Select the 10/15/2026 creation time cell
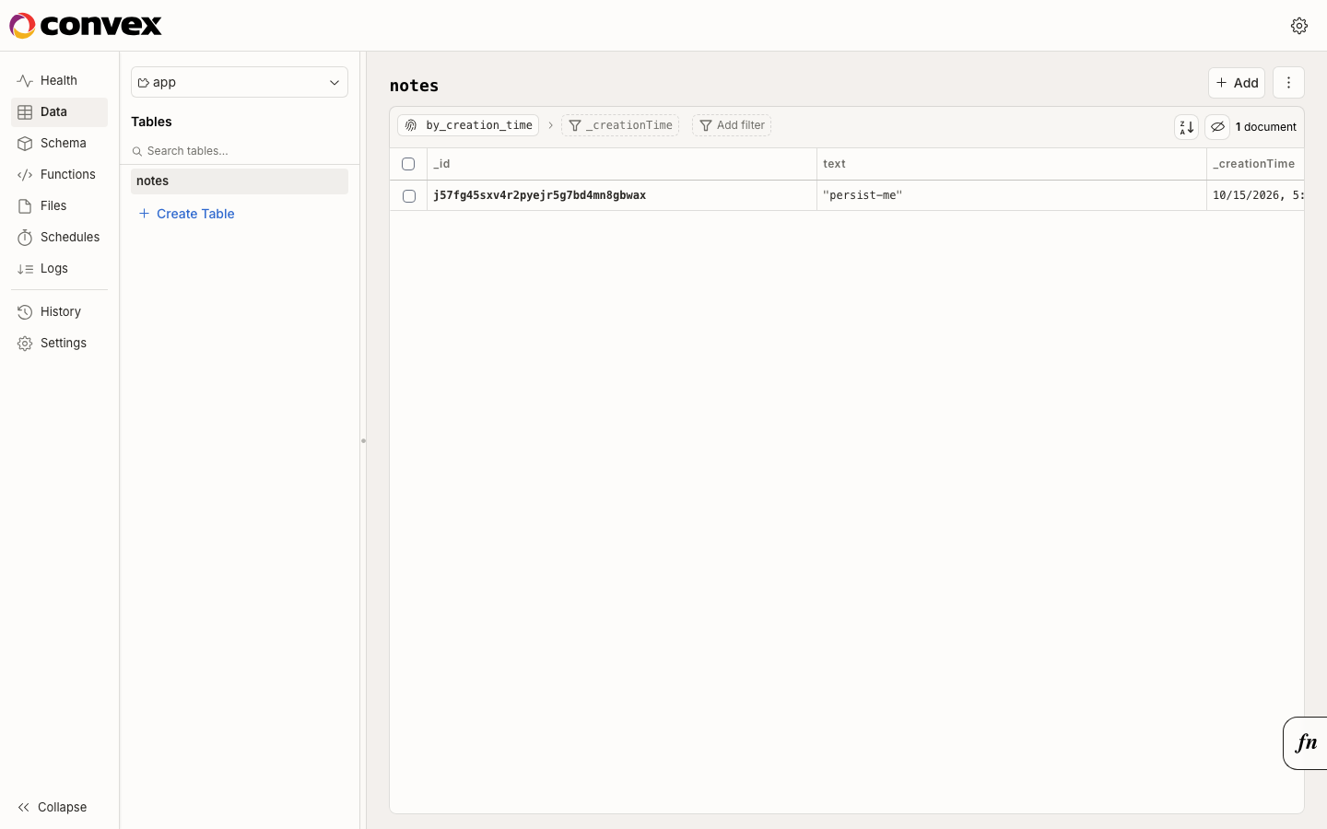Screen dimensions: 1327x829 point(1255,195)
